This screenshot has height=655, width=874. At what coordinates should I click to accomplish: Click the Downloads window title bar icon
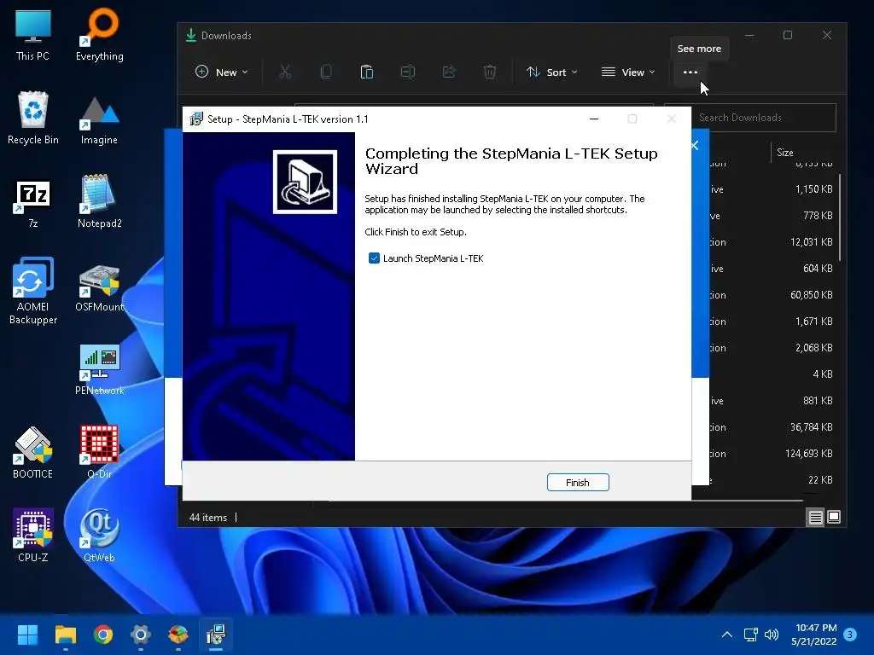191,35
